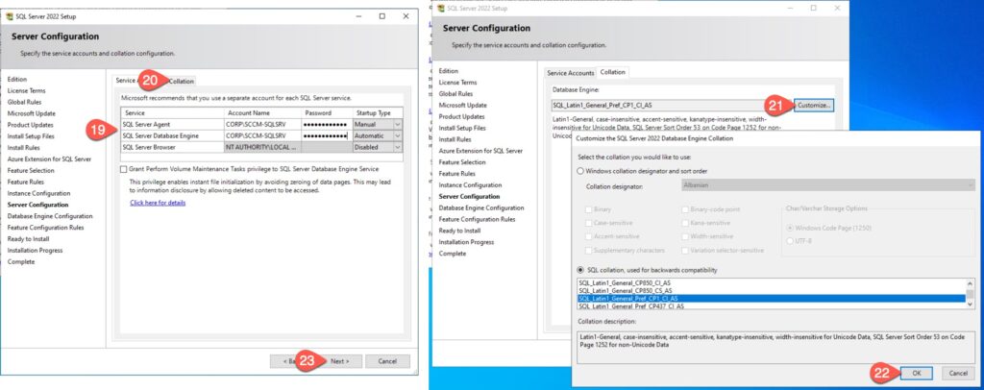Click SQL Server Agent account name cell

pos(256,125)
